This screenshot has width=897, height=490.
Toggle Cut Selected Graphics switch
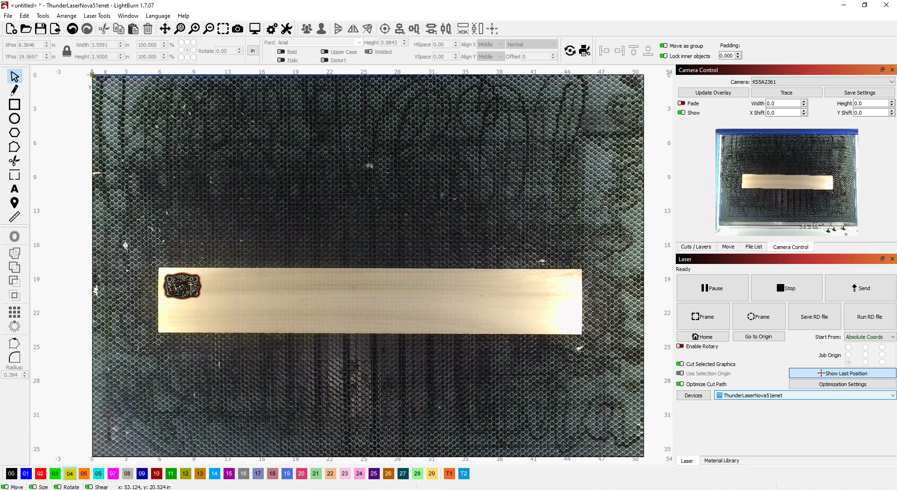pyautogui.click(x=680, y=364)
